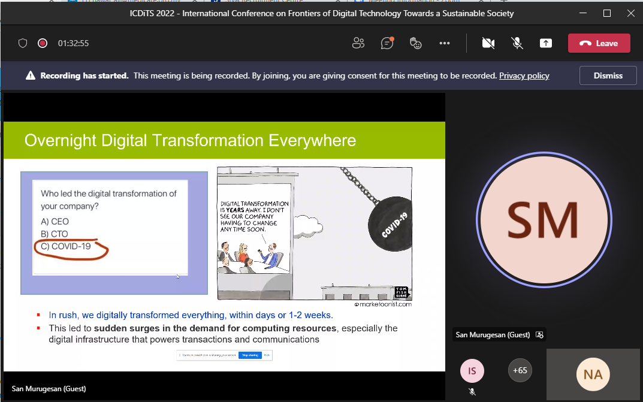
Task: Leave the meeting
Action: 599,43
